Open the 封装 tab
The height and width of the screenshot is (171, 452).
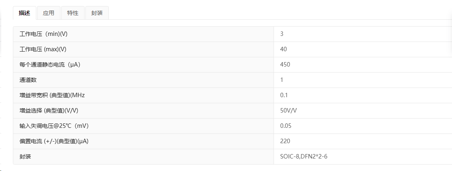tap(97, 13)
